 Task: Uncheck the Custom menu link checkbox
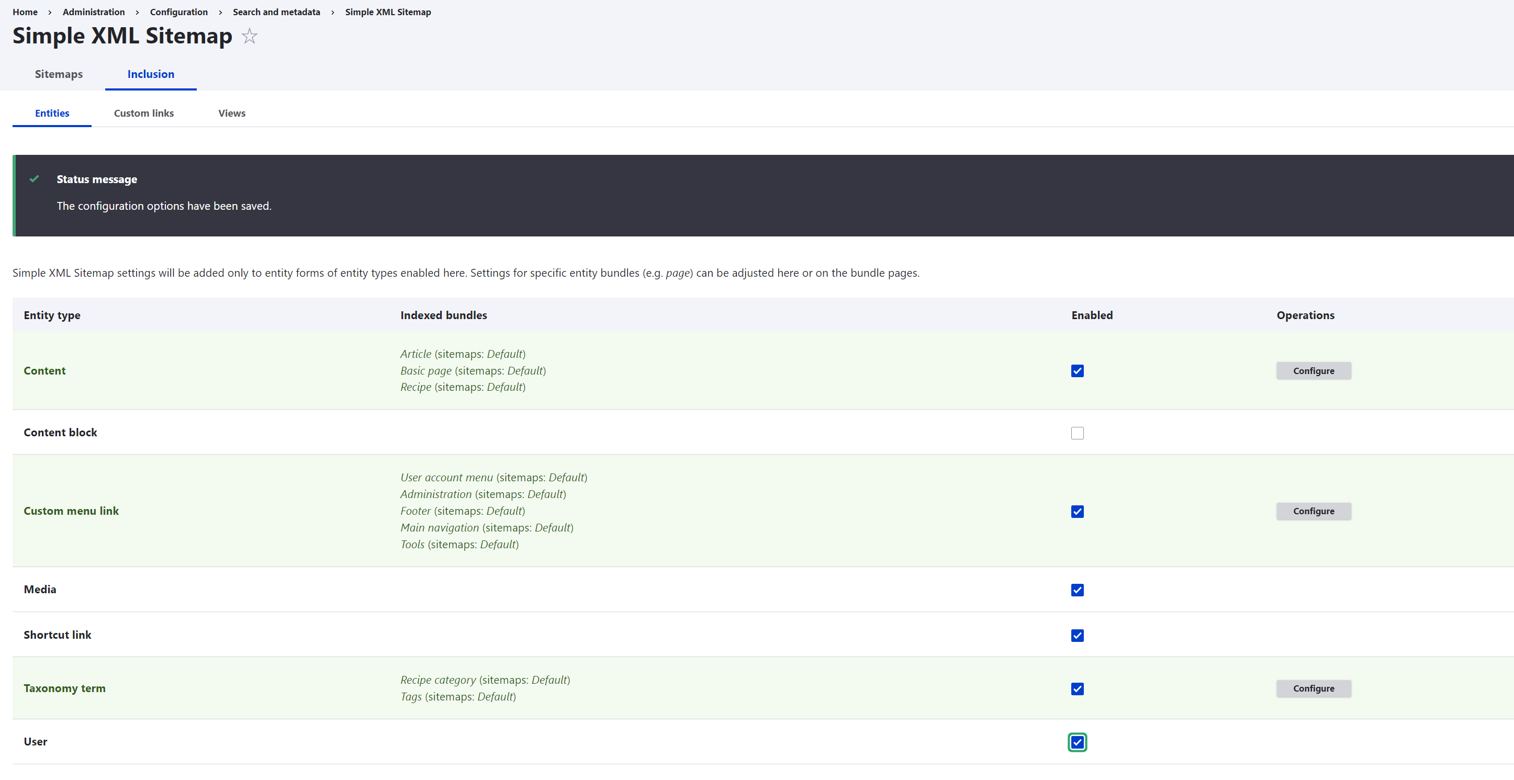point(1076,512)
